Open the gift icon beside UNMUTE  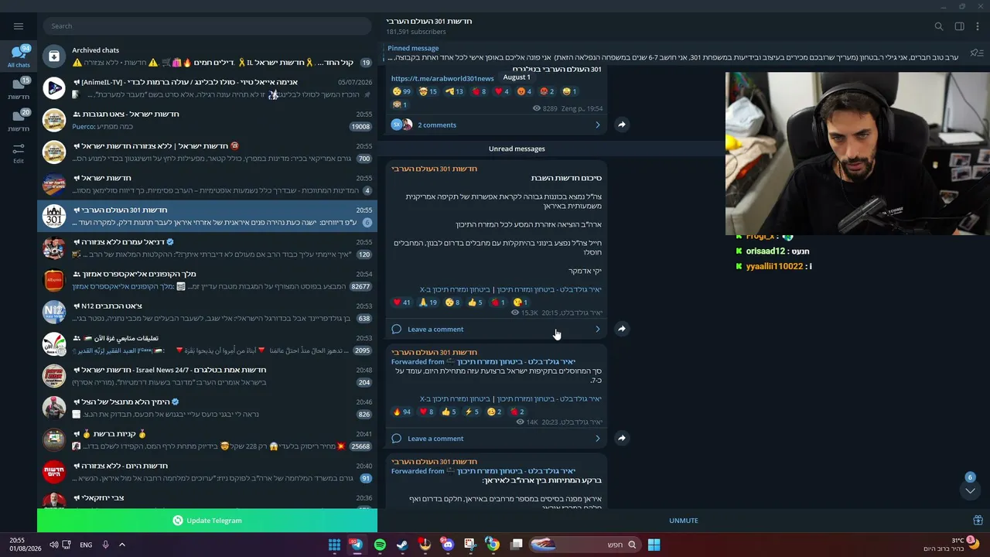point(978,521)
